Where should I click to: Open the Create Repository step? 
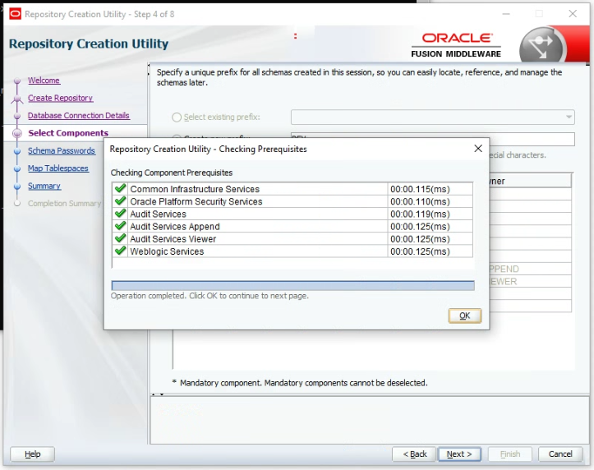tap(60, 98)
